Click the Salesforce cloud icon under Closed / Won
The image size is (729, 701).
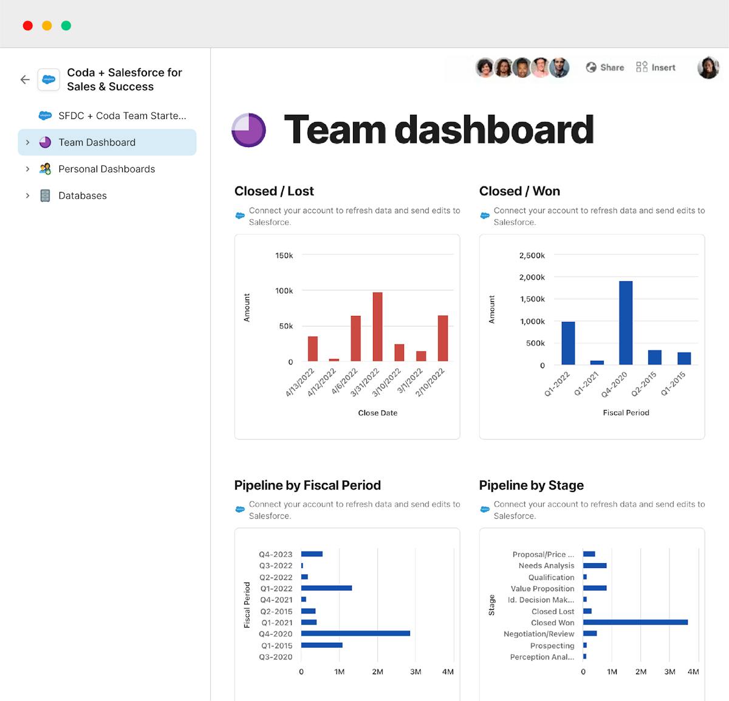(x=485, y=215)
